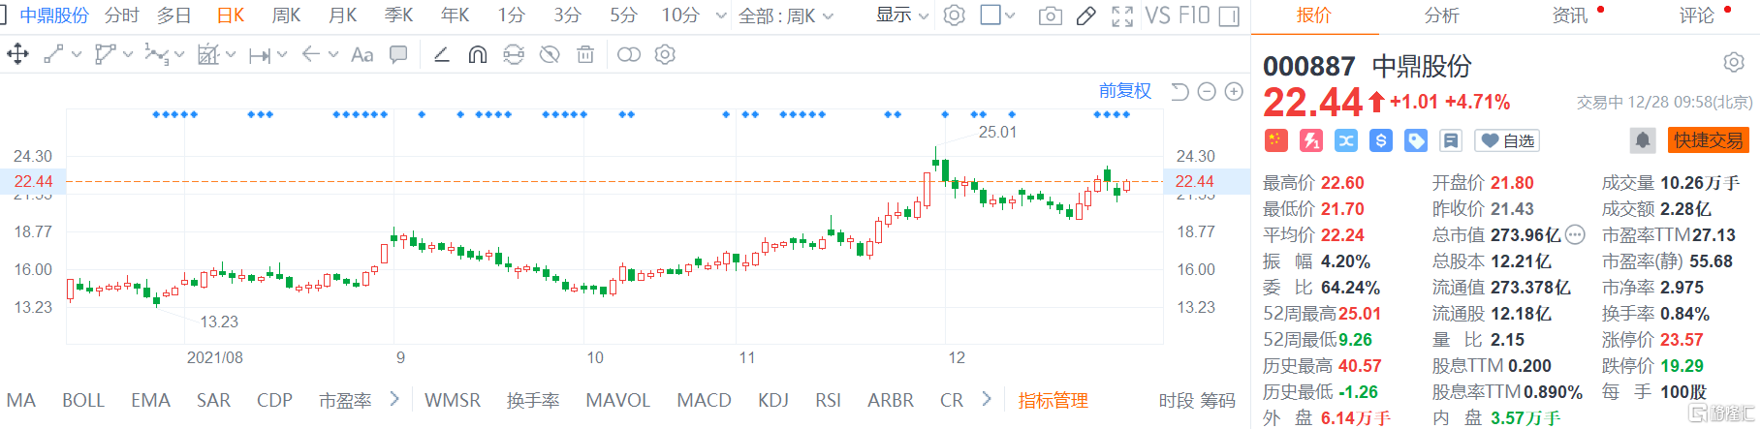1761x429 pixels.
Task: Zoom in chart with plus icon
Action: (1234, 91)
